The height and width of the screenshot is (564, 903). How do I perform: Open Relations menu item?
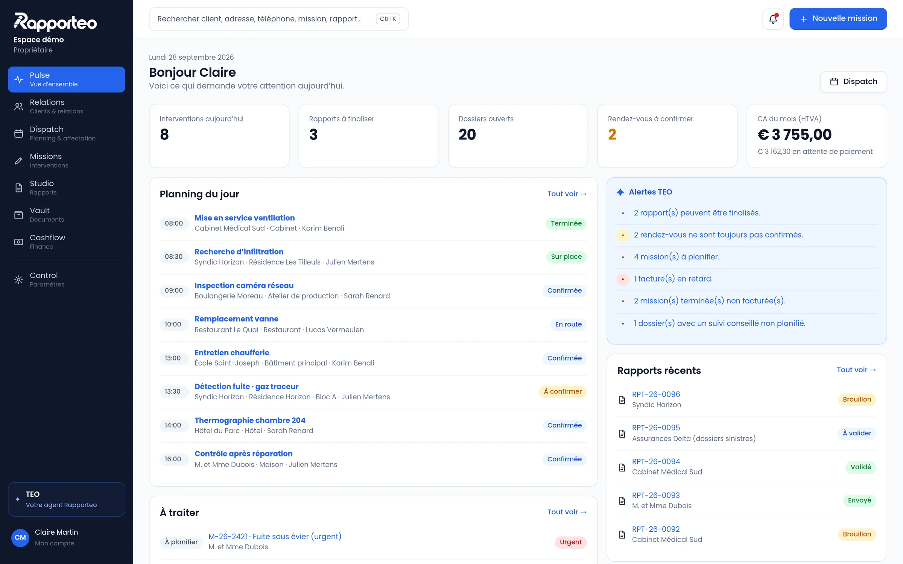[67, 107]
